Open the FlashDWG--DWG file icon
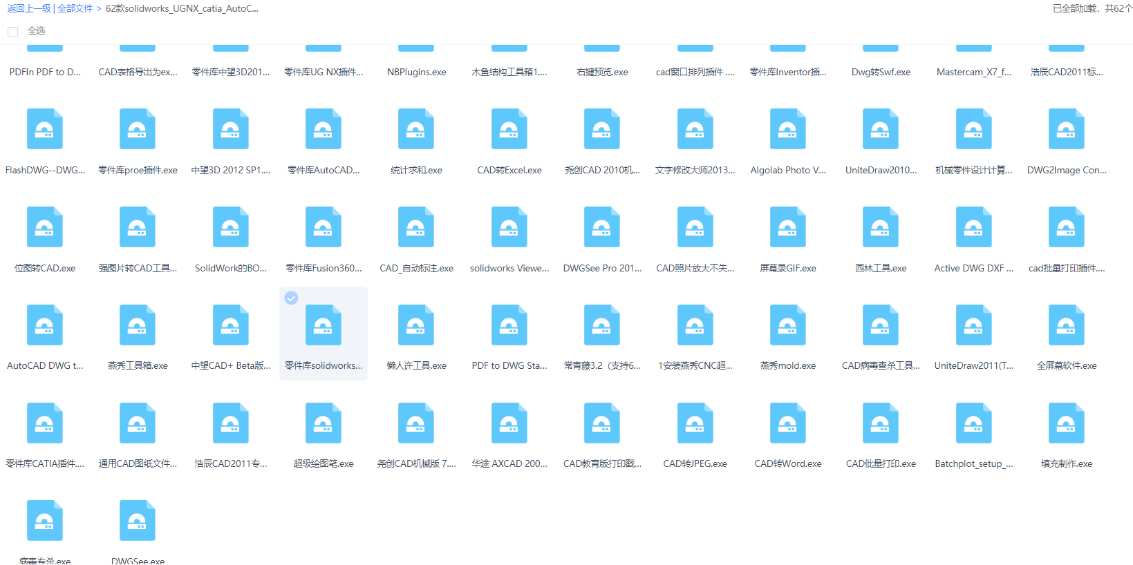 pos(45,128)
